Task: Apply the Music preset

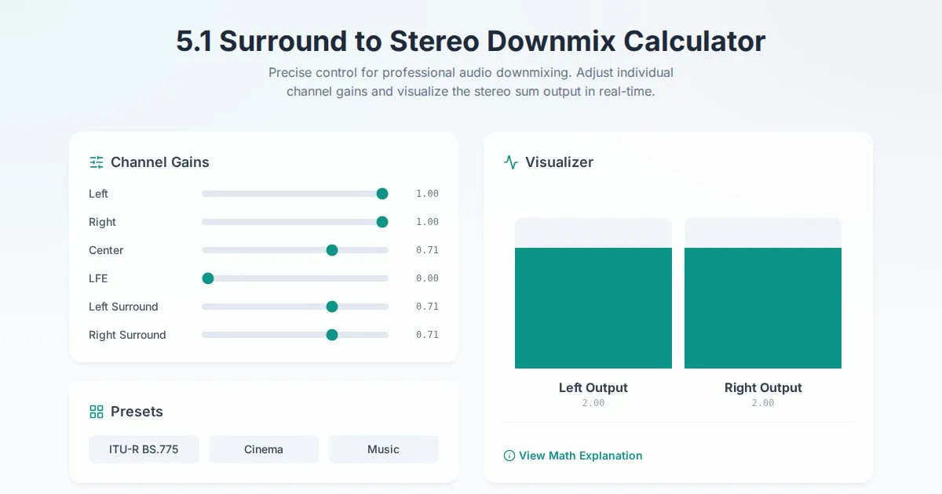Action: click(x=383, y=449)
